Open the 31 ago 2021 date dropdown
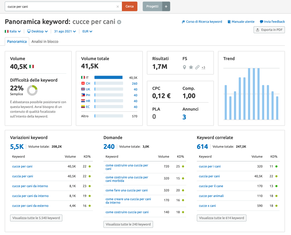Image resolution: width=291 pixels, height=235 pixels. [65, 31]
